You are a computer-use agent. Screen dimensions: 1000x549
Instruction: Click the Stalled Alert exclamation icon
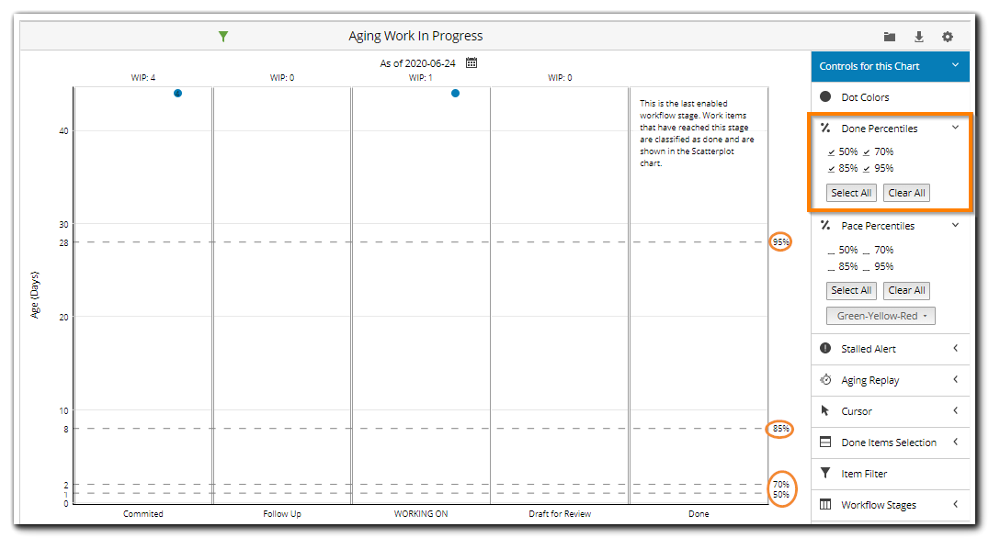click(x=825, y=348)
